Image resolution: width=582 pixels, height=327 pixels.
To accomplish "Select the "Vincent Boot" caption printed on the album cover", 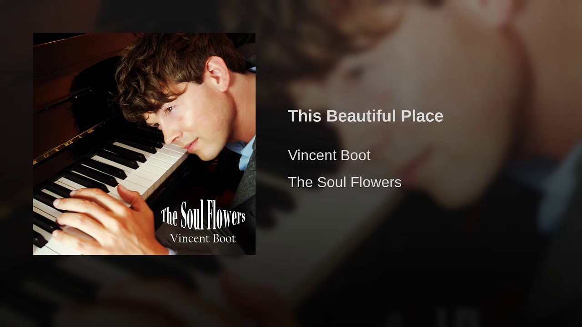I will pos(203,238).
